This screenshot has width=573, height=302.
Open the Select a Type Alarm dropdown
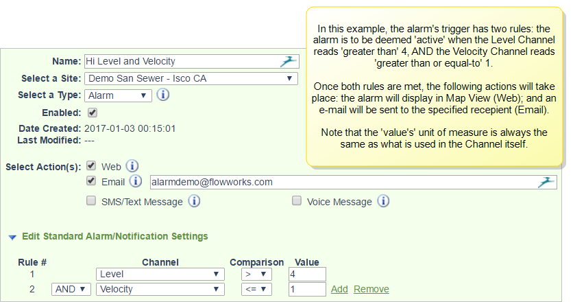click(x=118, y=95)
